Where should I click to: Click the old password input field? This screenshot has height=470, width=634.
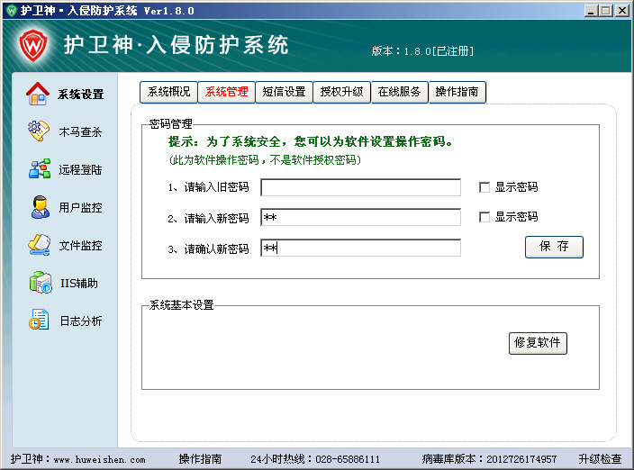(360, 187)
